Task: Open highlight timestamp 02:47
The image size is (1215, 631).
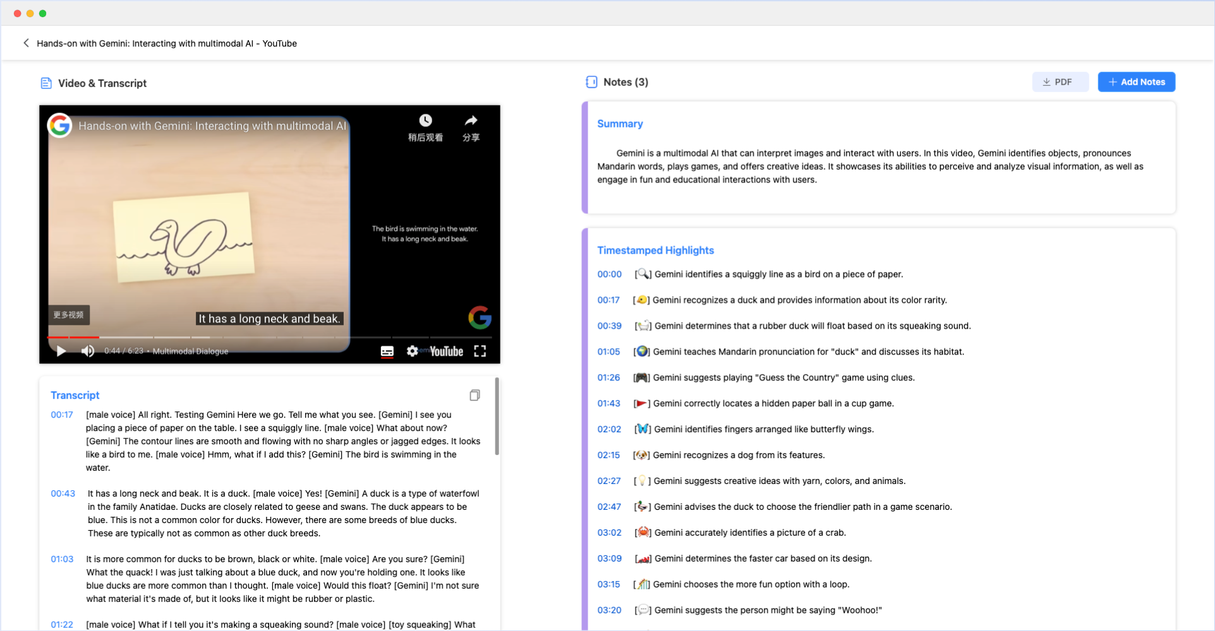Action: [x=609, y=507]
